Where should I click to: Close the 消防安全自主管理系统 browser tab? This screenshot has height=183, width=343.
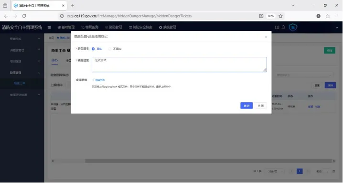tap(63, 6)
